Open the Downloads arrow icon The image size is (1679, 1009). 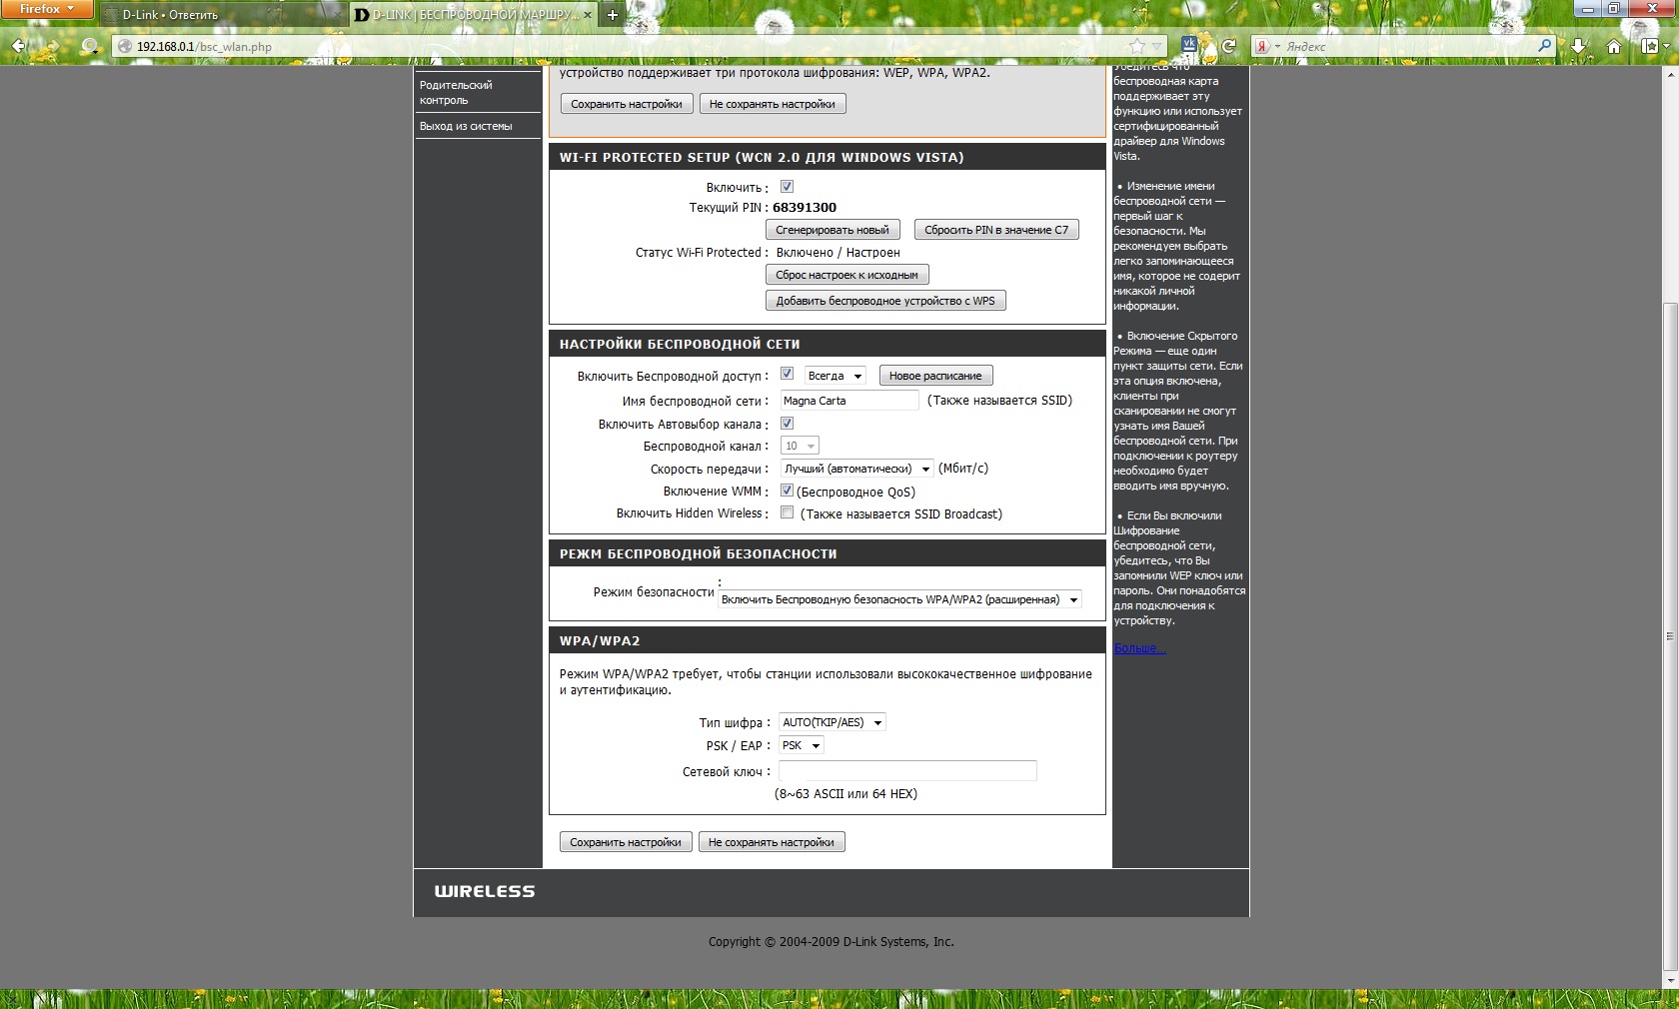(x=1578, y=46)
